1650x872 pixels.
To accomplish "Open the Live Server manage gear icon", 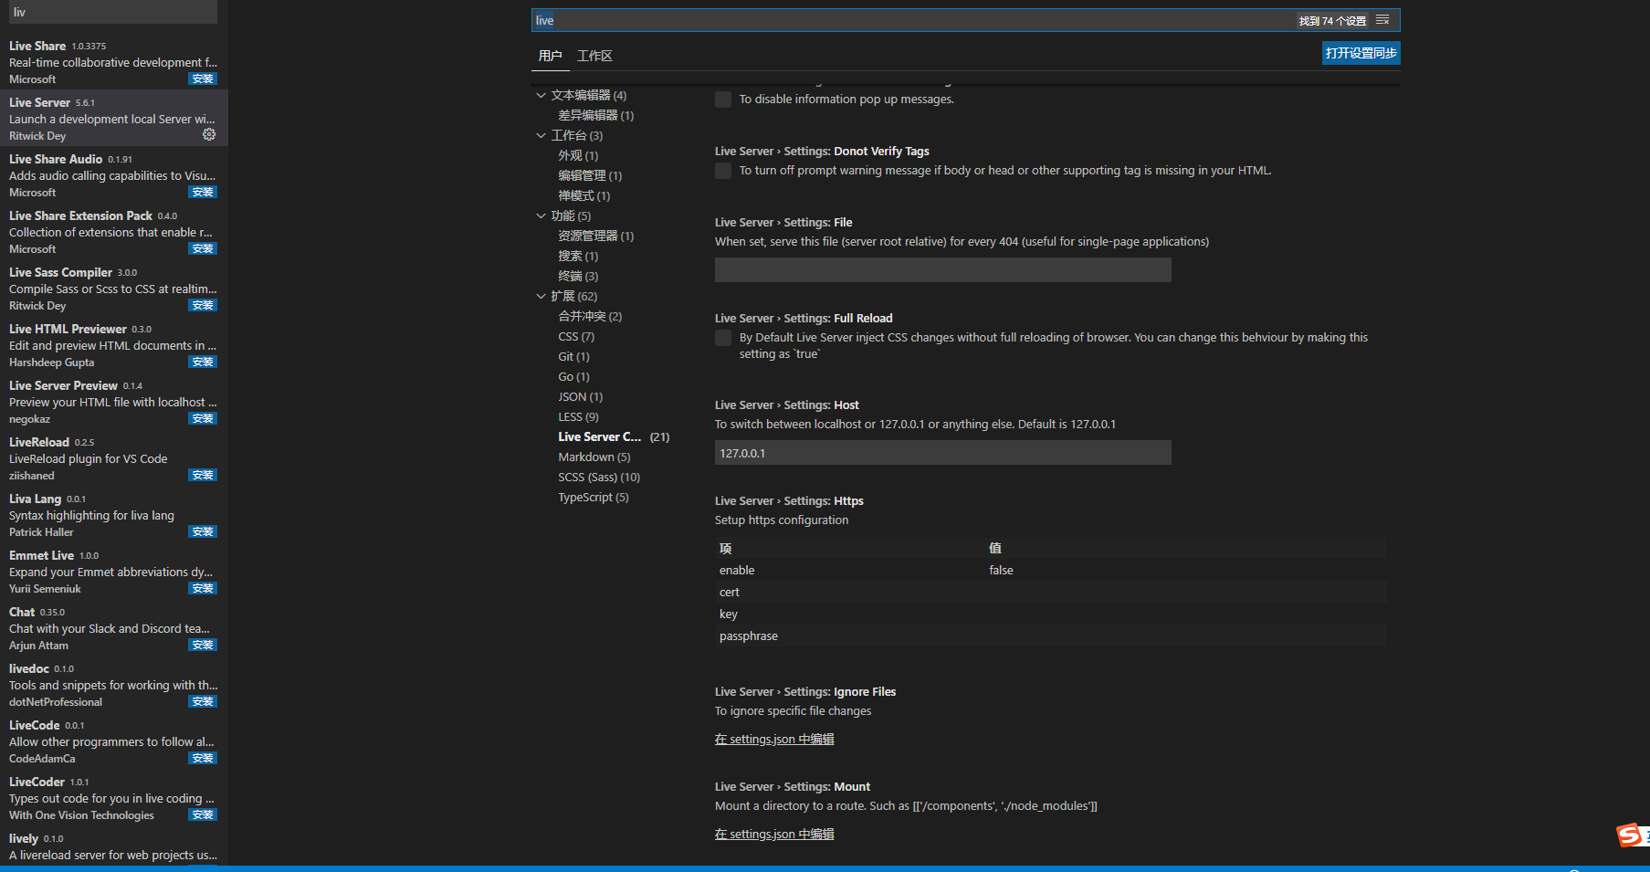I will pyautogui.click(x=209, y=134).
